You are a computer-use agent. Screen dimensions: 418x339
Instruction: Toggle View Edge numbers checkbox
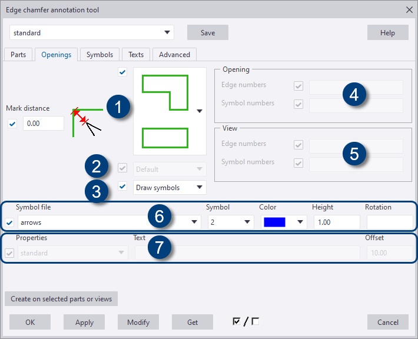(298, 145)
